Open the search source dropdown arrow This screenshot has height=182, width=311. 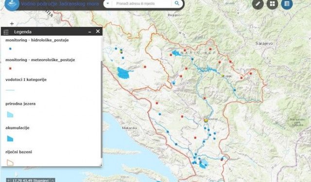(108, 3)
